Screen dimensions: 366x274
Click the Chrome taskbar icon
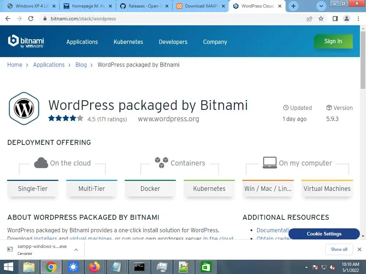click(51, 267)
